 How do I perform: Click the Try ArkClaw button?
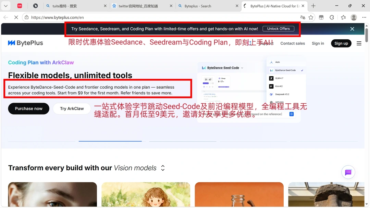pyautogui.click(x=72, y=108)
